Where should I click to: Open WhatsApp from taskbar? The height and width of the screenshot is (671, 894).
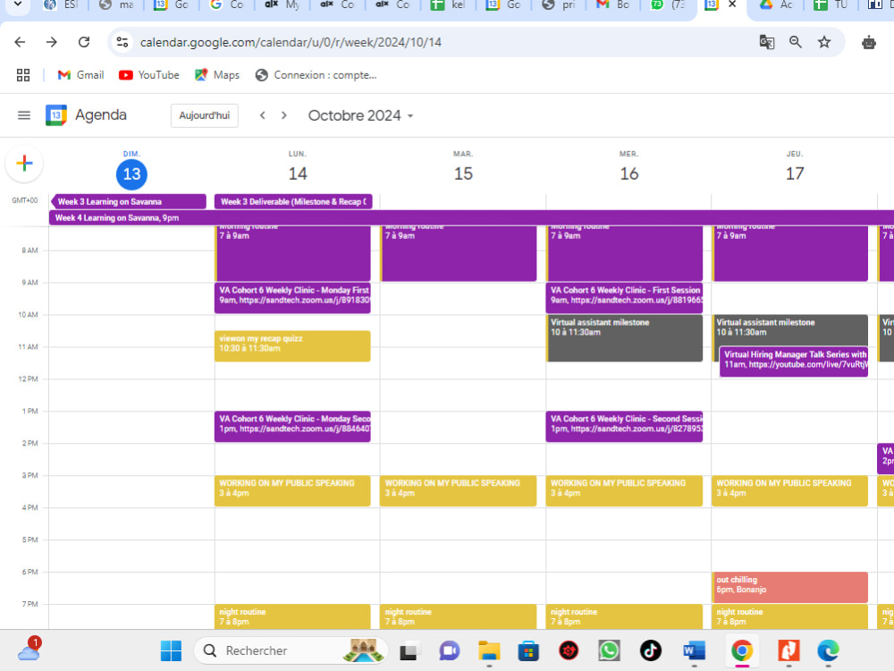[609, 650]
